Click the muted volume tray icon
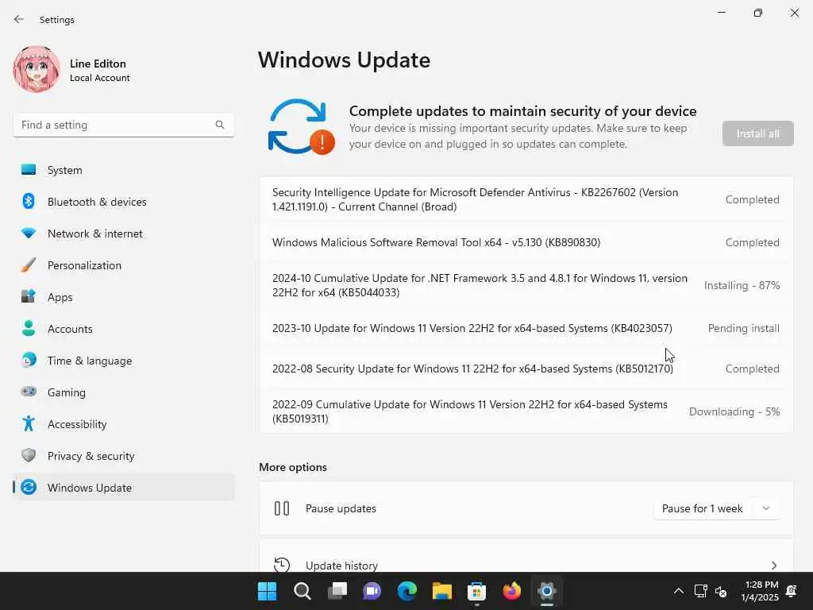This screenshot has height=610, width=813. click(x=721, y=591)
